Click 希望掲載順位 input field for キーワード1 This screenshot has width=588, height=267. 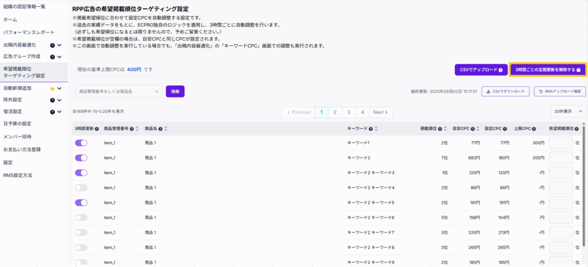click(x=560, y=143)
